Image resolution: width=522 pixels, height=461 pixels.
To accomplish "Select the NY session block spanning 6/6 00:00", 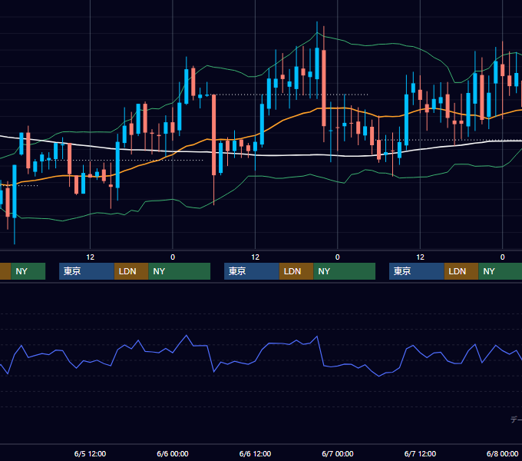I will click(180, 271).
